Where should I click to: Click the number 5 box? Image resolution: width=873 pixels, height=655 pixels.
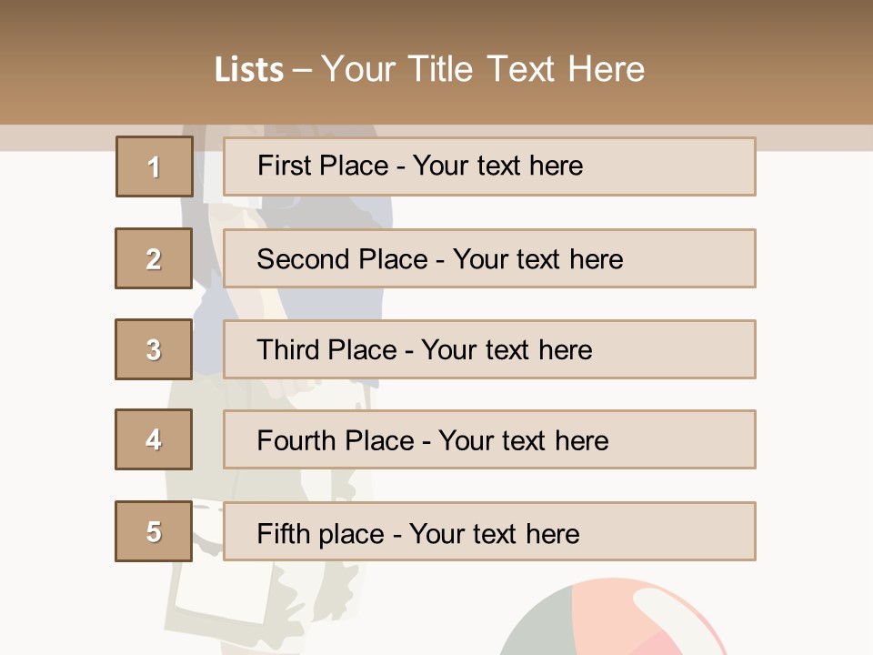[x=154, y=531]
